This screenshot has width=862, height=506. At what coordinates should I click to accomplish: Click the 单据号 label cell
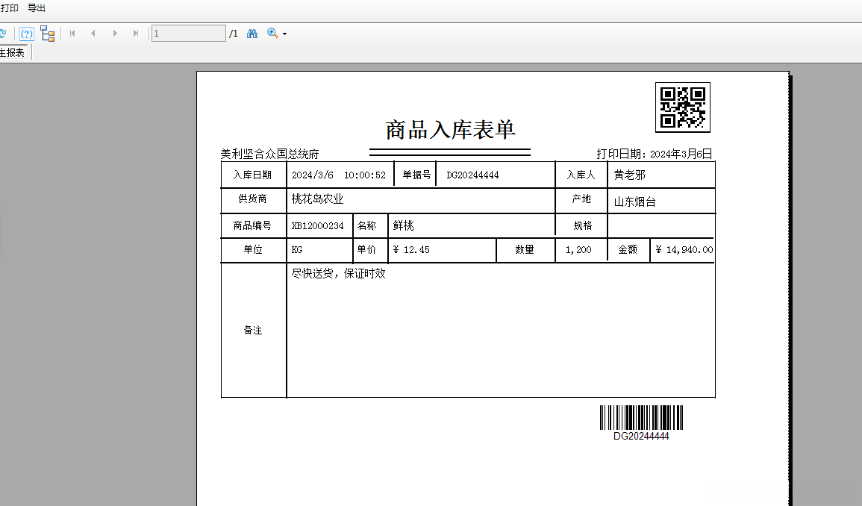coord(416,175)
